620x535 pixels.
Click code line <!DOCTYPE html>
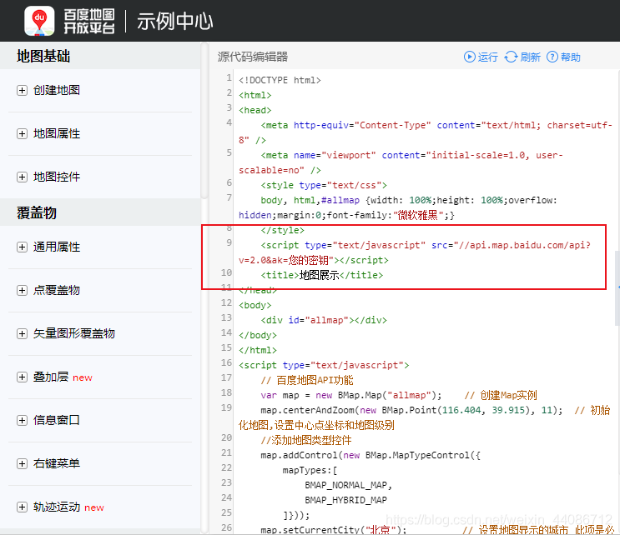(280, 80)
